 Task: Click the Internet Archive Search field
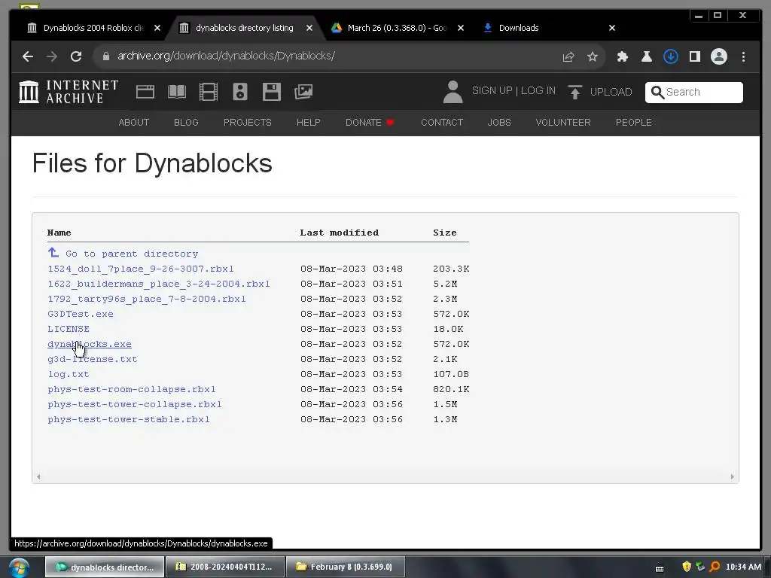point(693,92)
